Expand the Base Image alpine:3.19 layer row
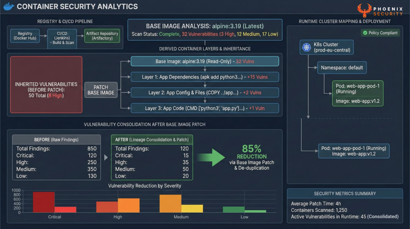The height and width of the screenshot is (229, 410). click(205, 61)
